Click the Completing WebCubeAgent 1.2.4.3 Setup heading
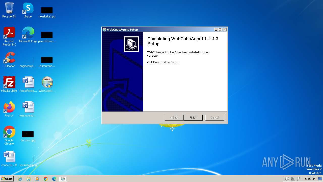323x182 pixels. 183,41
